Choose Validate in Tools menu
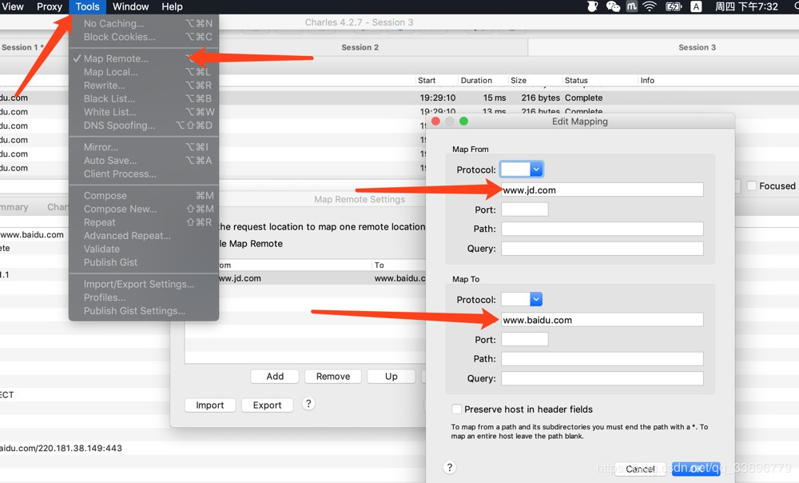This screenshot has height=483, width=799. click(x=144, y=249)
